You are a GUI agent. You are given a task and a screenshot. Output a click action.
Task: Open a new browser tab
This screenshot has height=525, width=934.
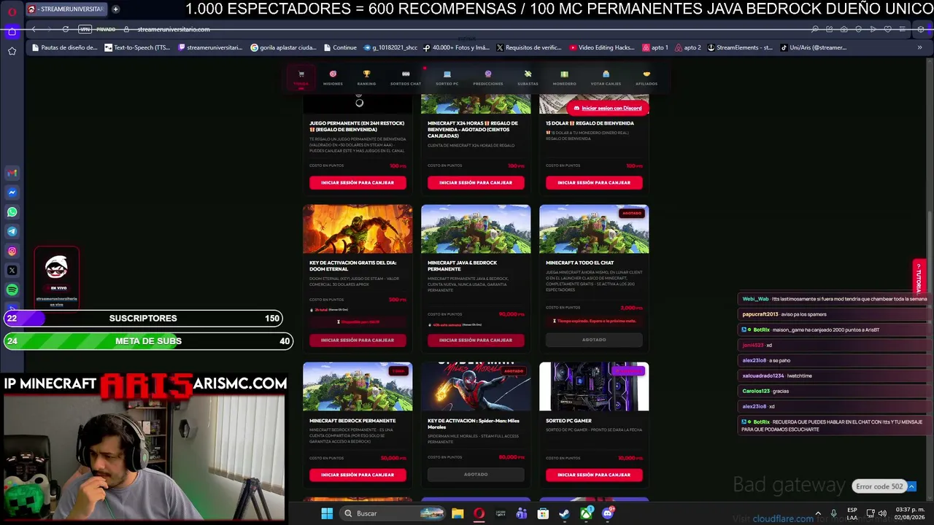tap(115, 9)
